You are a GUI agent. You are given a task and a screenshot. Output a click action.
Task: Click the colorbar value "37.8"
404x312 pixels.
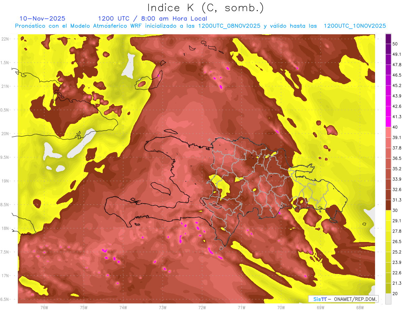click(x=397, y=148)
